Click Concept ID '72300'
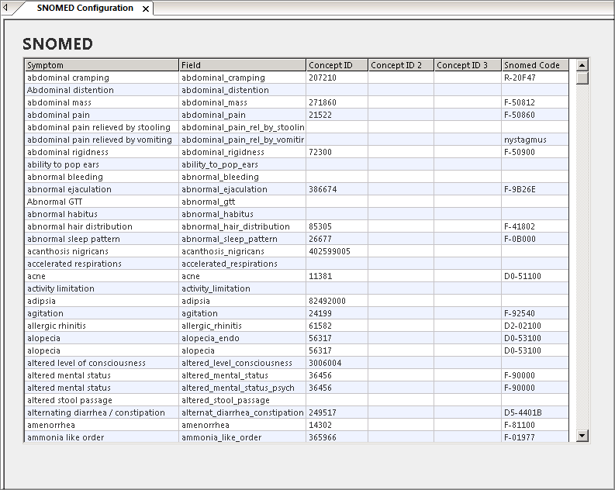 click(337, 152)
